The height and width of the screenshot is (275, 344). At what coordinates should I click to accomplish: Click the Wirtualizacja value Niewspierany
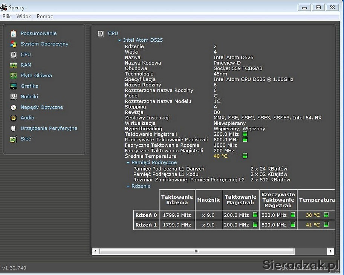[230, 123]
